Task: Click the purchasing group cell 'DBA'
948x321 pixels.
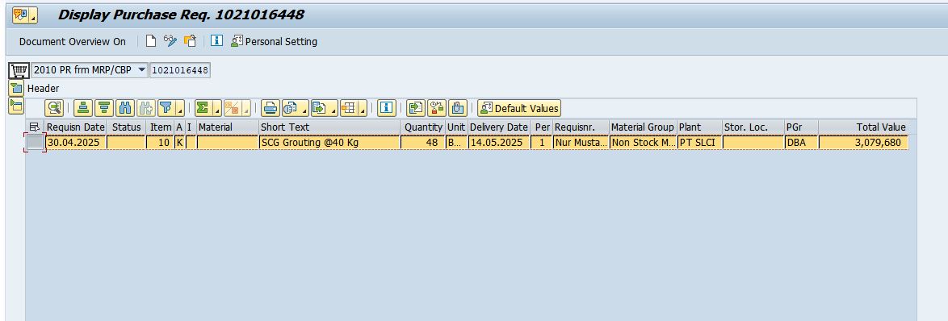Action: (801, 143)
